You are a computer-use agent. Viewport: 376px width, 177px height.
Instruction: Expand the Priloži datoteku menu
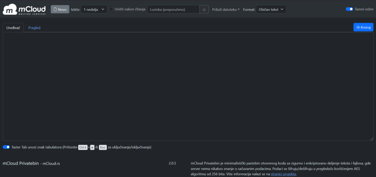226,9
